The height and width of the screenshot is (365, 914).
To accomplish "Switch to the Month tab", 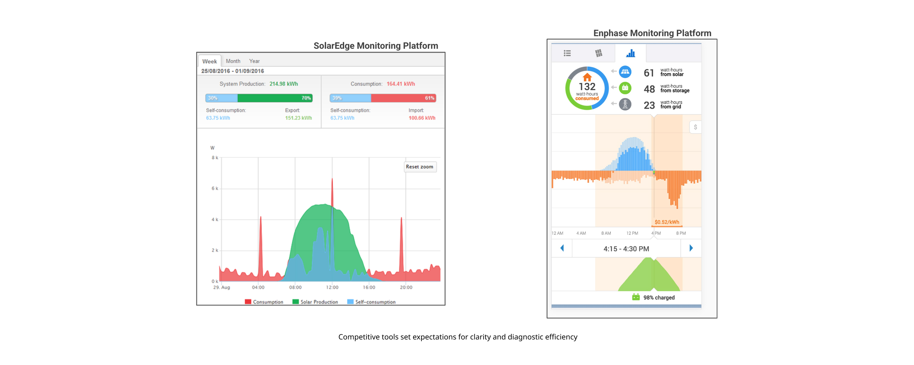I will pos(233,61).
